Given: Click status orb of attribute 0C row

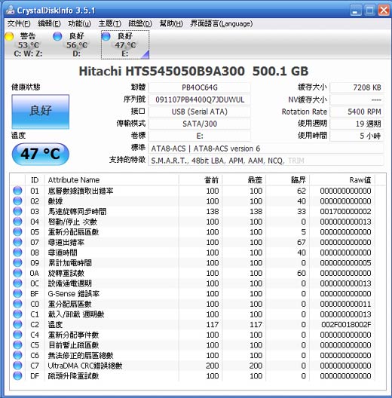Looking at the screenshot, I should coord(17,283).
